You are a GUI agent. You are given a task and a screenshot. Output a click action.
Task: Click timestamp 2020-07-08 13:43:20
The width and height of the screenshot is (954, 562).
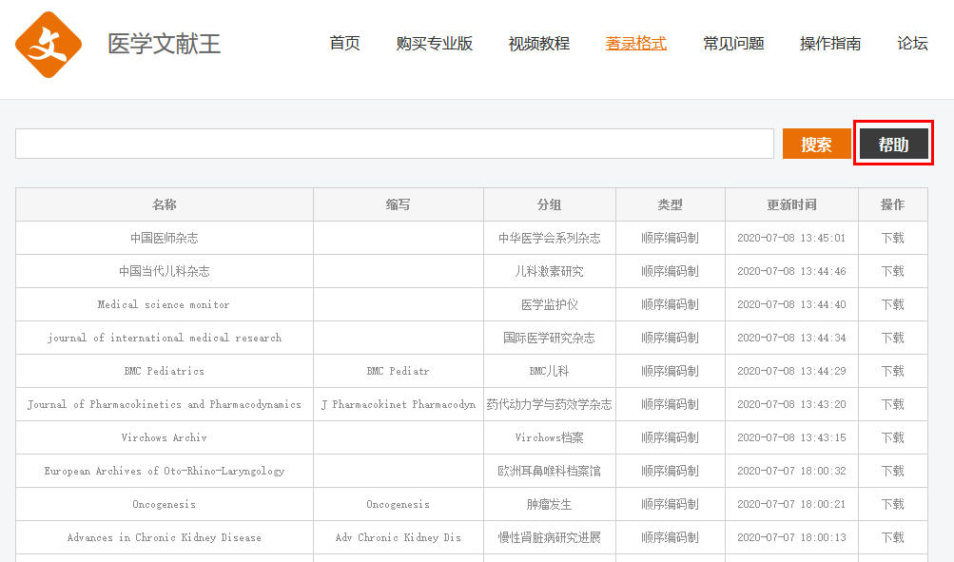pos(791,404)
